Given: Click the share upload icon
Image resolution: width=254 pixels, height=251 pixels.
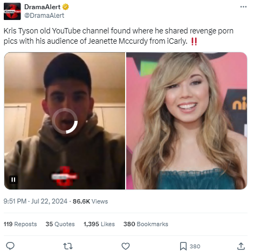Looking at the screenshot, I should [241, 246].
